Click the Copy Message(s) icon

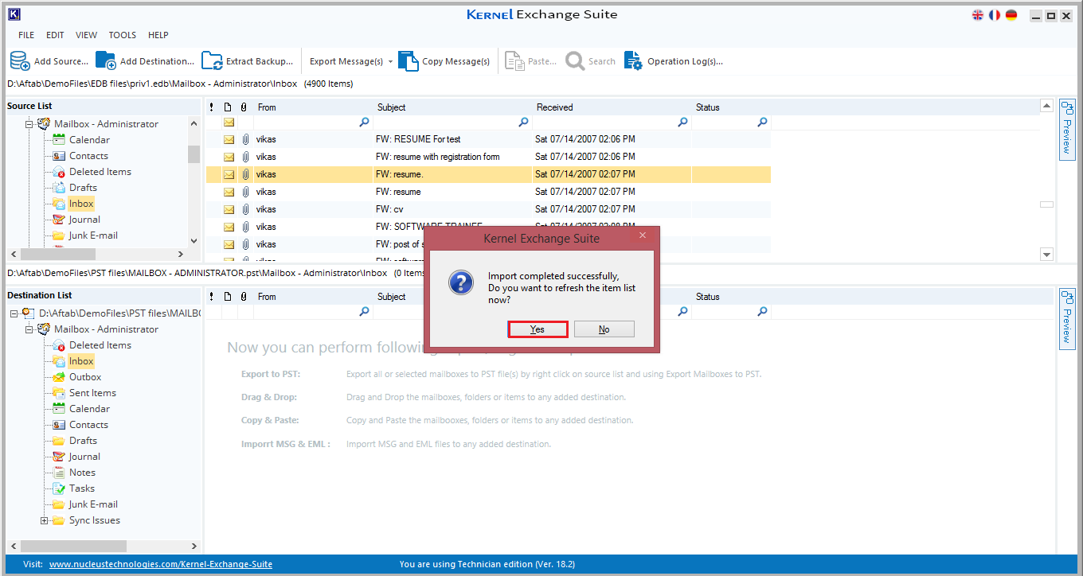408,61
